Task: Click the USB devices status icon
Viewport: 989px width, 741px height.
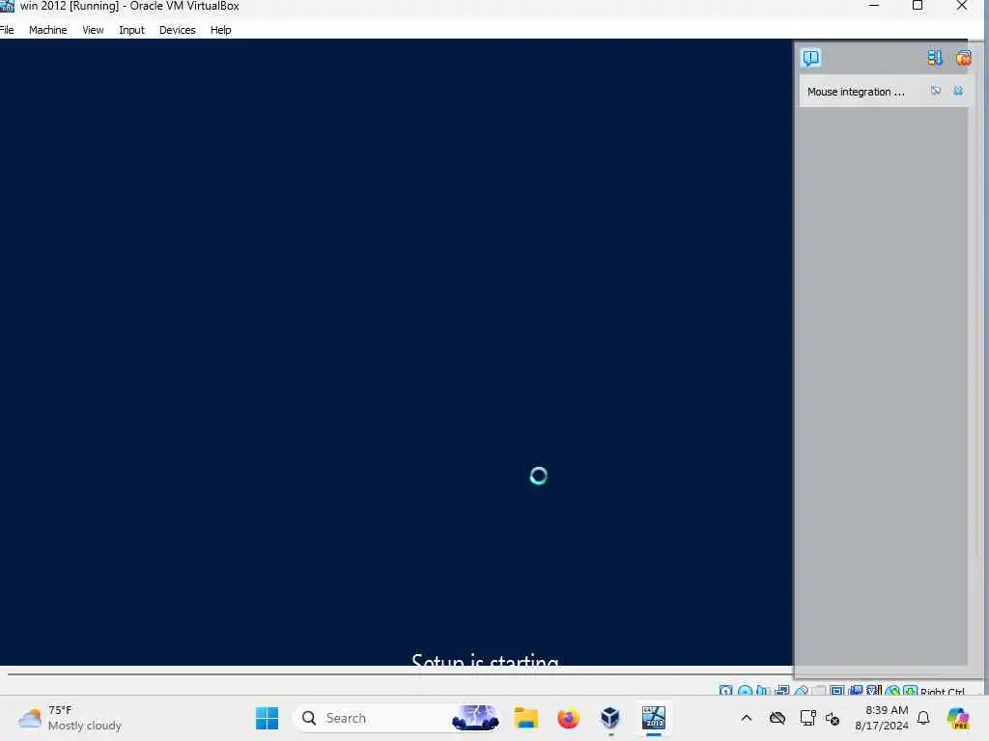Action: tap(802, 691)
